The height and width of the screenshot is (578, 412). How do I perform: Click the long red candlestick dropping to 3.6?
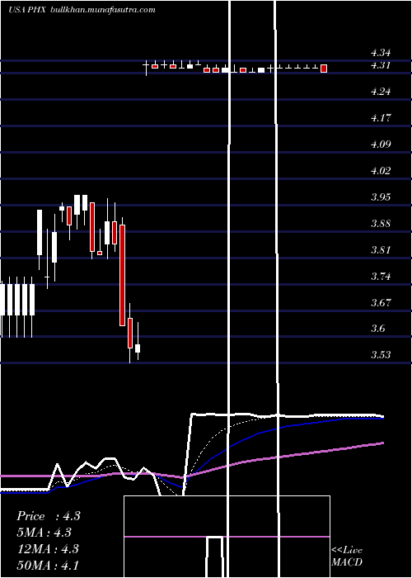(122, 275)
